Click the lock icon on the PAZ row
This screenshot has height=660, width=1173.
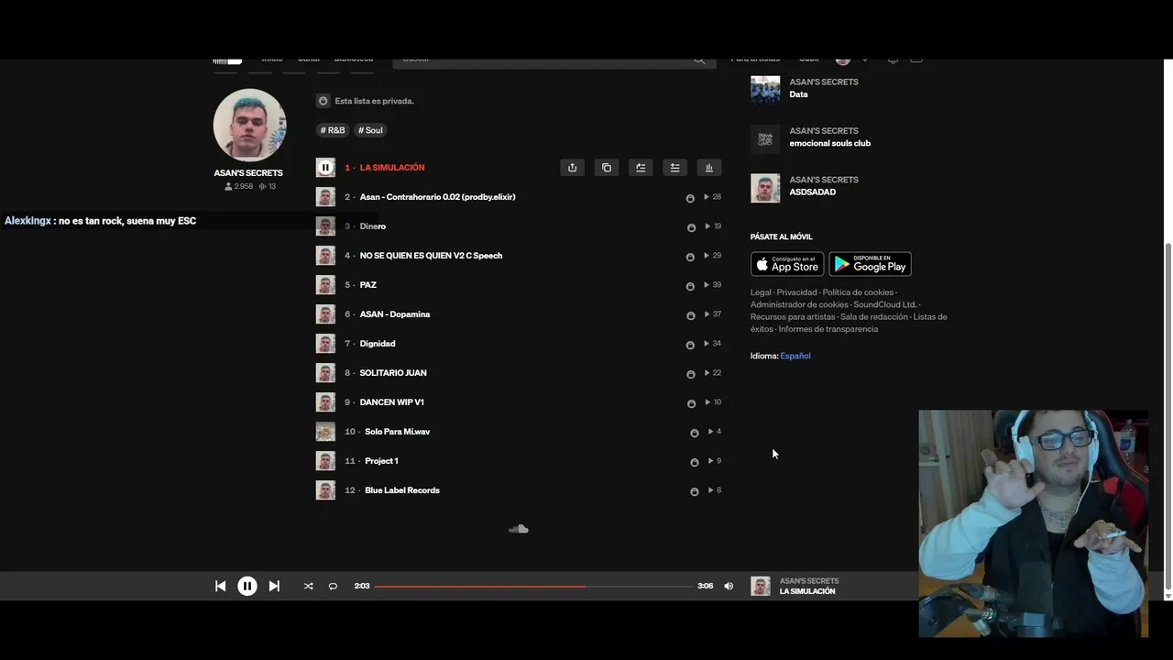tap(691, 286)
